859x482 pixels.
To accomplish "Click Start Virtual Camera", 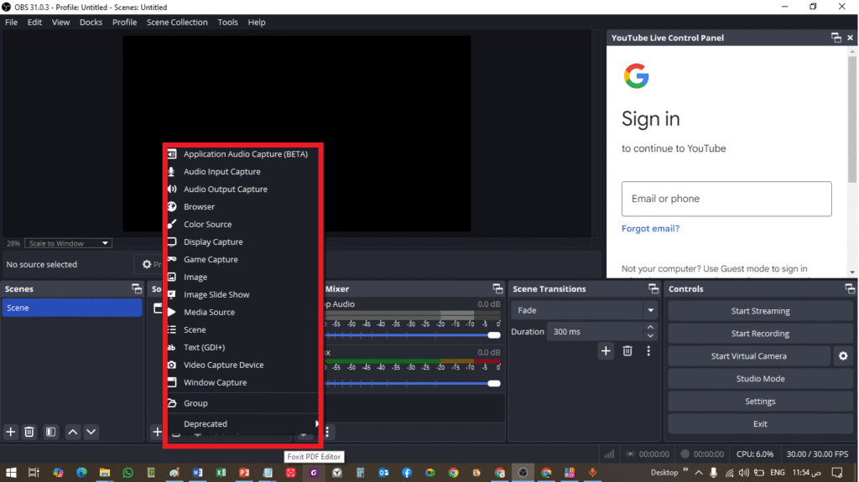I will (749, 356).
